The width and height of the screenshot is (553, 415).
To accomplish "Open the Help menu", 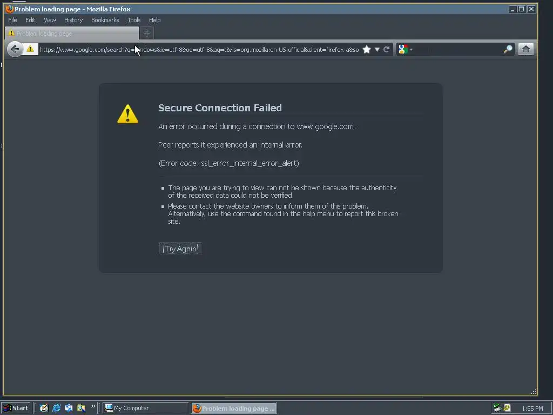I will pos(154,20).
